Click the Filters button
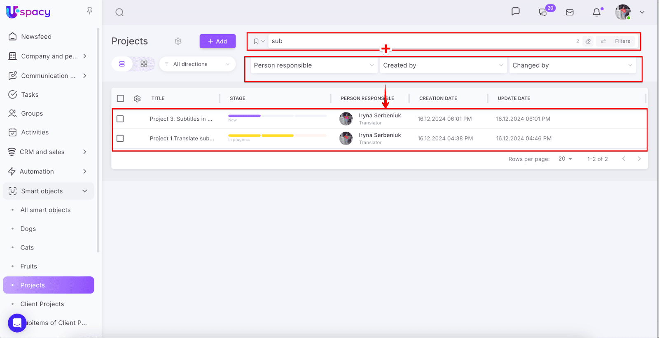Screen dimensions: 659x338 617,41
